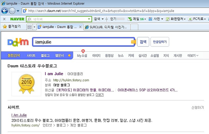This screenshot has width=209, height=134.
Task: Click the PC치료 plus icon
Action: tap(190, 19)
